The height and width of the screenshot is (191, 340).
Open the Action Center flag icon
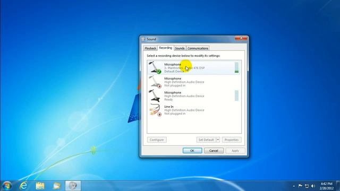(300, 186)
